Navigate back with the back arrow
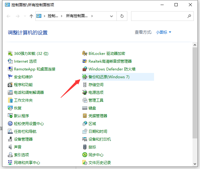 tap(9, 16)
